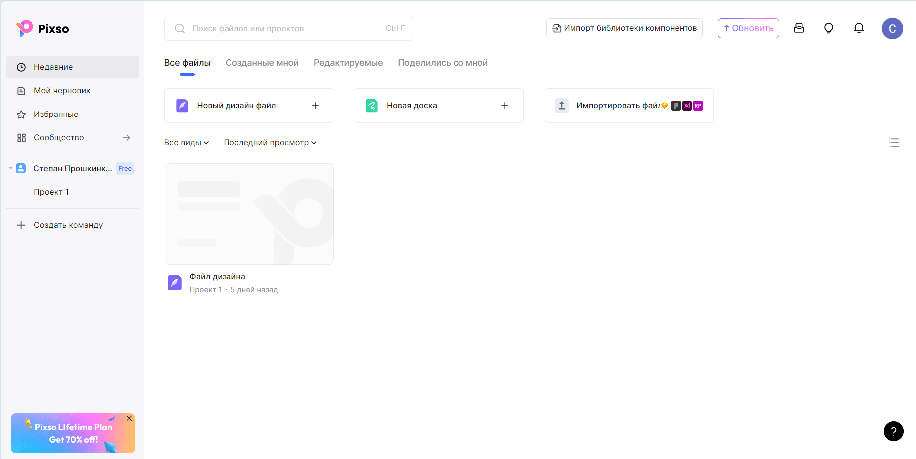The height and width of the screenshot is (459, 916).
Task: Select the Все файлы tab
Action: pos(187,63)
